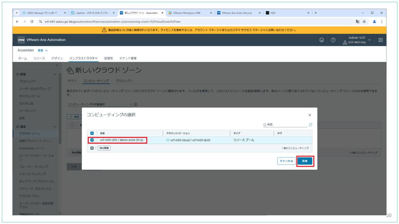Open the Assembler 変更 dropdown
The height and width of the screenshot is (224, 399).
(x=43, y=50)
